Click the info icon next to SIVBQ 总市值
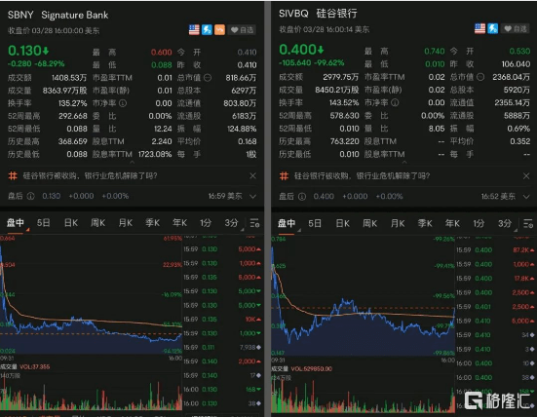 [x=480, y=77]
